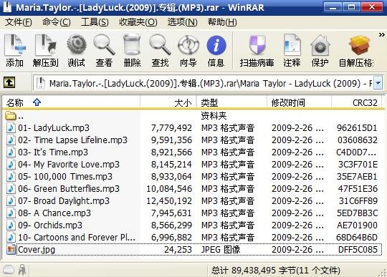387x277 pixels.
Task: Click the 资料夹 type cell
Action: 214,115
